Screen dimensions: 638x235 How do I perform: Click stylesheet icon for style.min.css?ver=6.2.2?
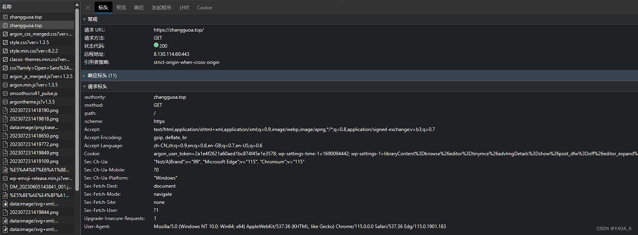point(5,51)
